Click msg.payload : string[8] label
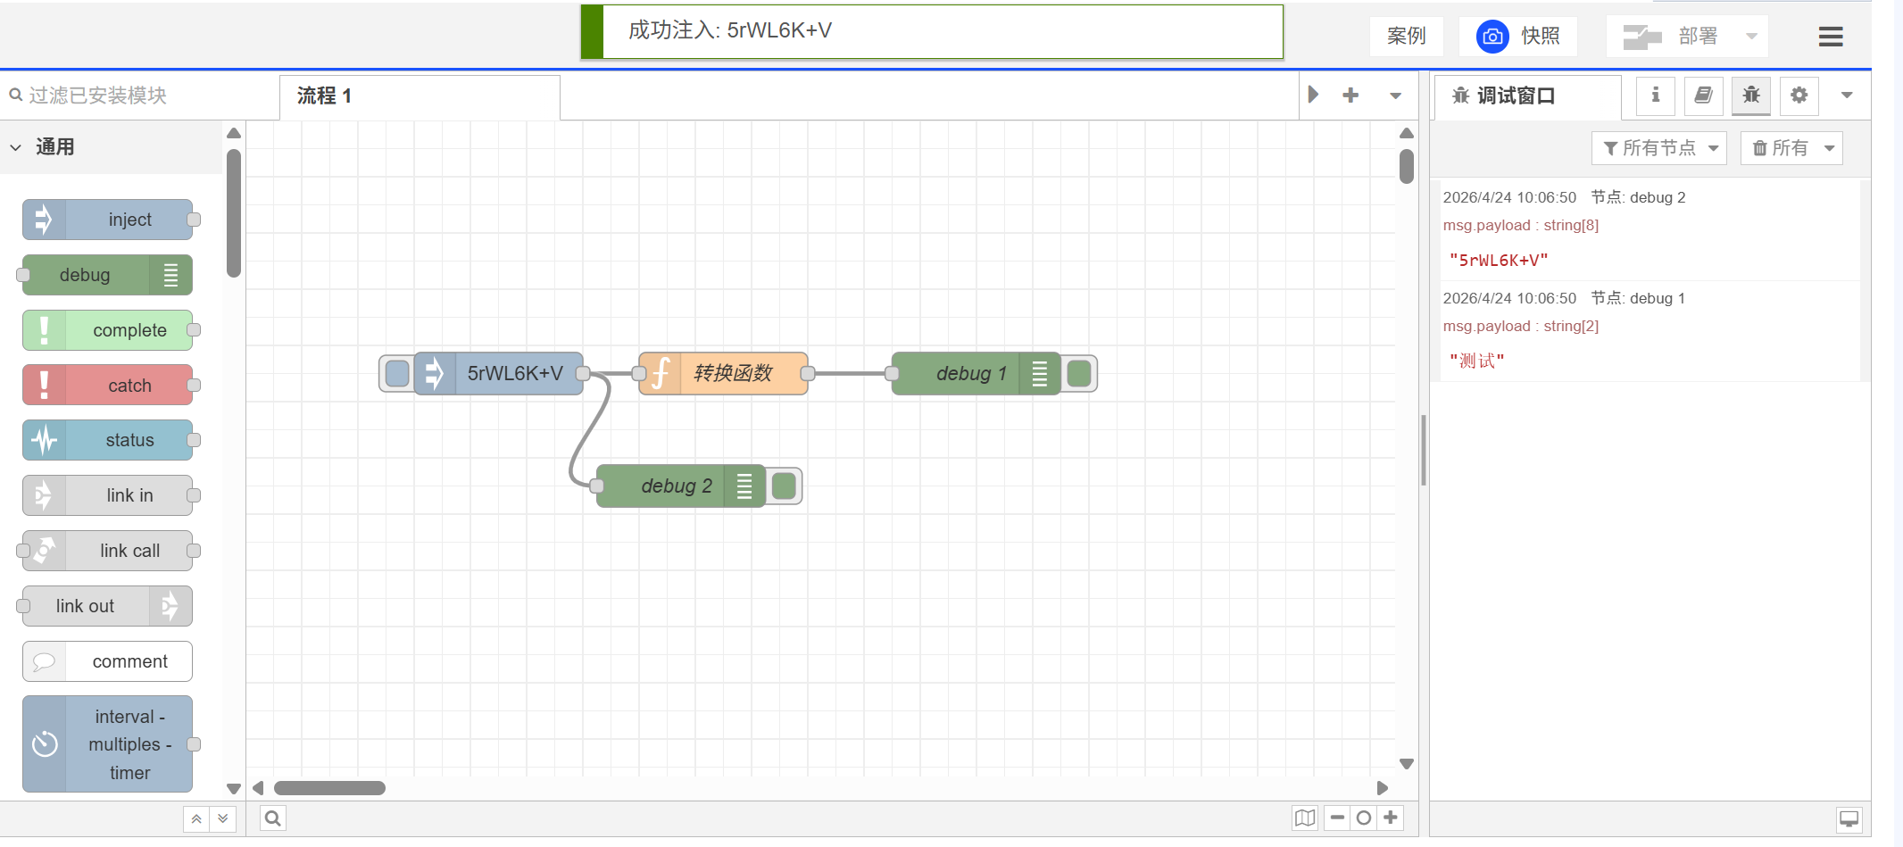 tap(1521, 226)
